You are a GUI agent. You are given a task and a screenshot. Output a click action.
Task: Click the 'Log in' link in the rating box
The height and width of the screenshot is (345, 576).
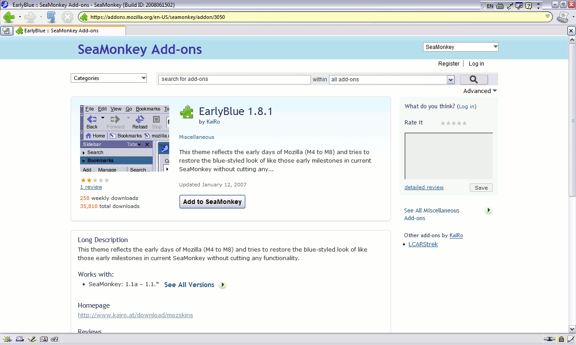pyautogui.click(x=467, y=106)
